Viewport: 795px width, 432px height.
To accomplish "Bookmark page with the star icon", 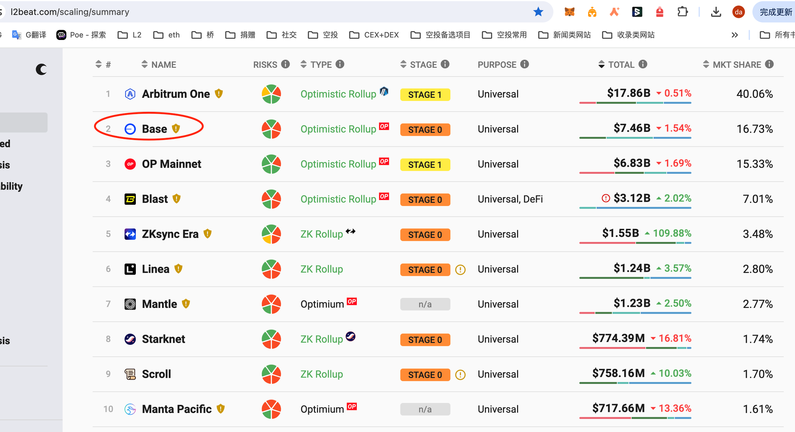I will point(538,12).
